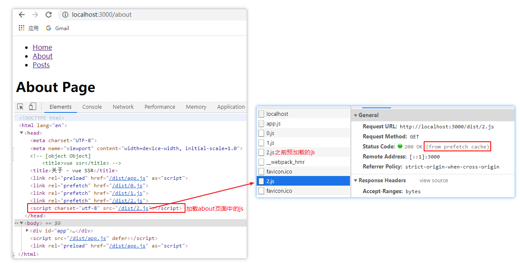Switch to the Performance tab
The image size is (520, 273).
coord(160,107)
